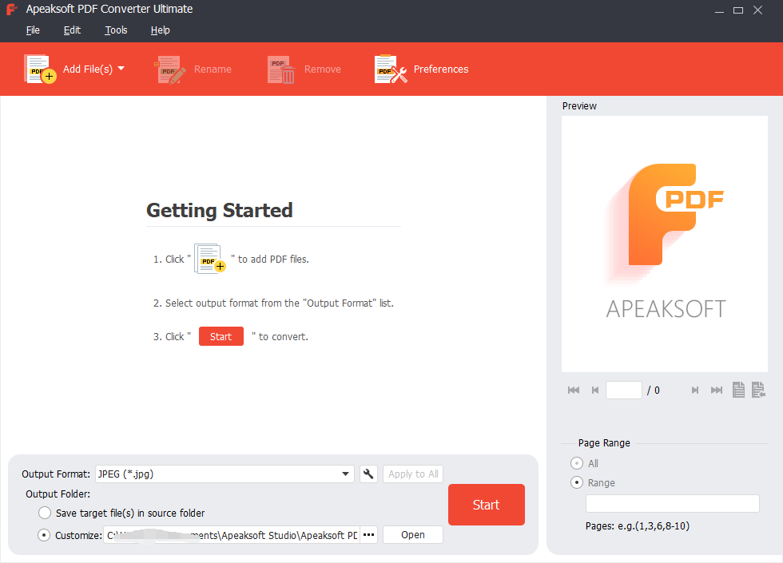
Task: Open the File menu
Action: [x=33, y=30]
